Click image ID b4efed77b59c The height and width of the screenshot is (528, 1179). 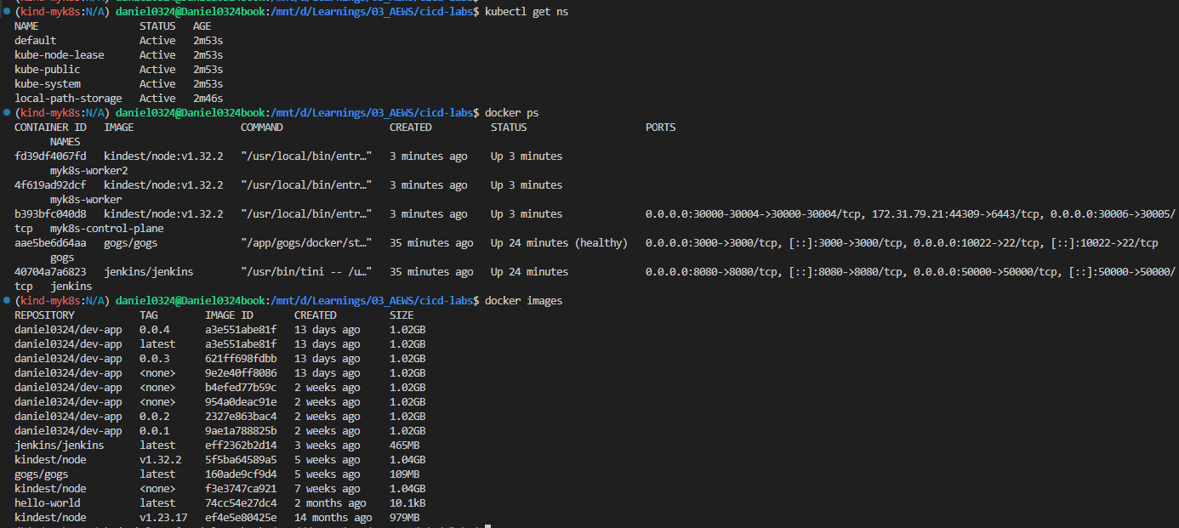241,388
